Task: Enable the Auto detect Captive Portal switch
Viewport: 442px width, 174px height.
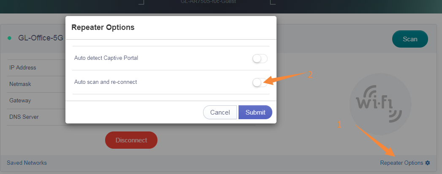Action: pos(260,59)
